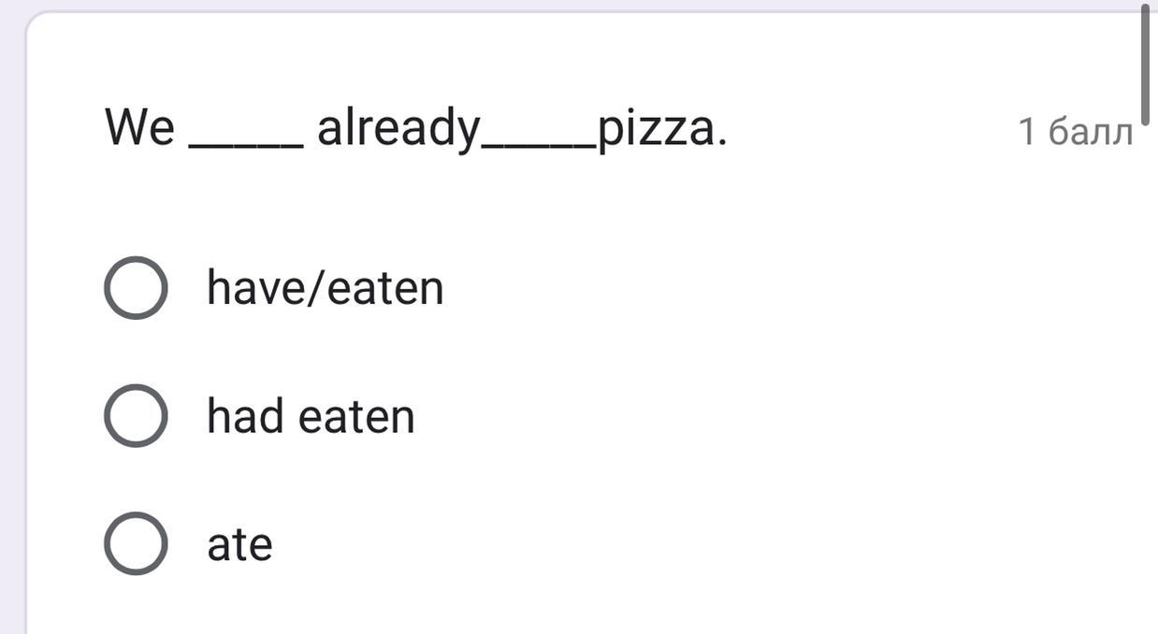Click the second blank before "pizza"
Image resolution: width=1158 pixels, height=634 pixels.
[539, 142]
